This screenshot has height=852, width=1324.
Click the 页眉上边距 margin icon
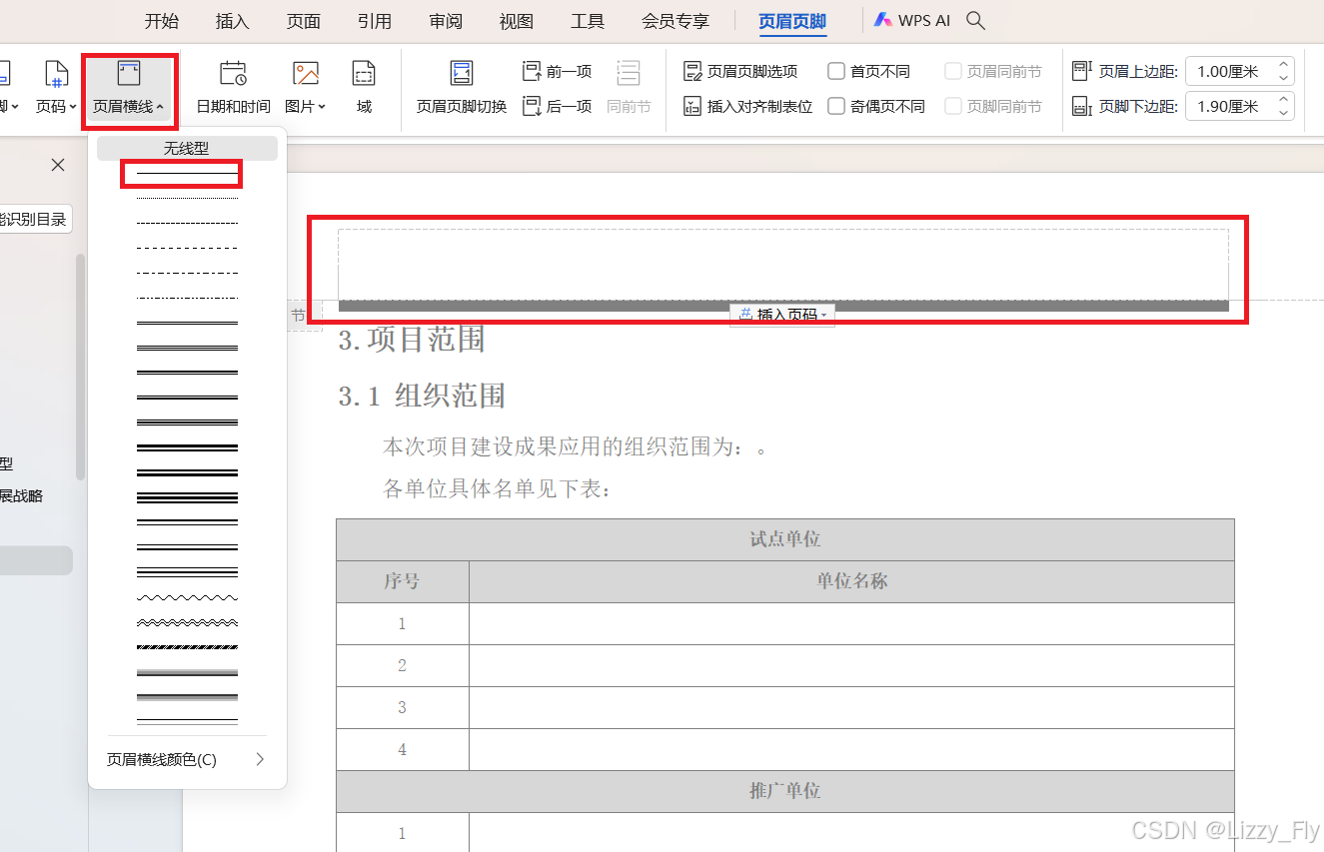[x=1081, y=71]
